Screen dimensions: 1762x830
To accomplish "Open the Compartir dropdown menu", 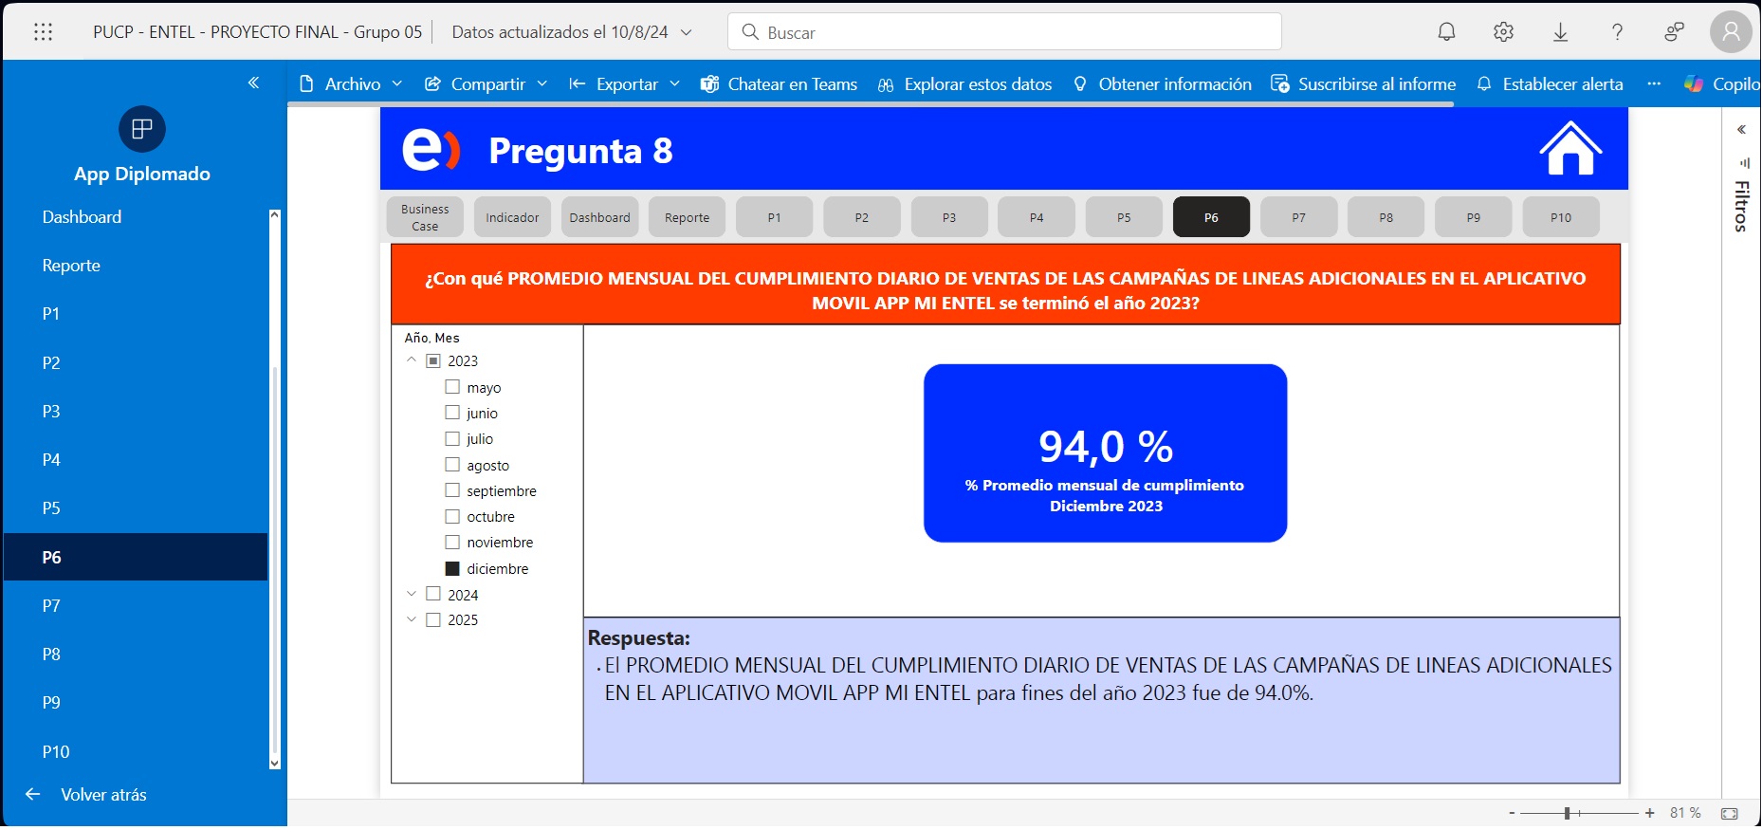I will [486, 83].
